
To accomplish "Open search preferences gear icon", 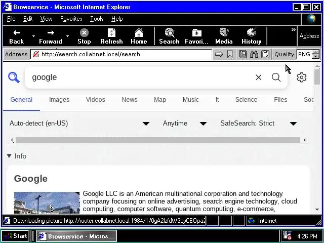I will [302, 77].
